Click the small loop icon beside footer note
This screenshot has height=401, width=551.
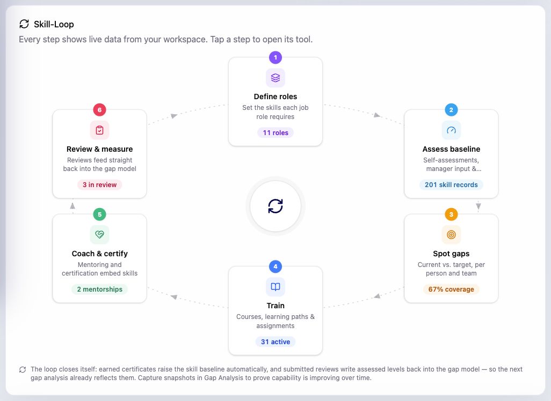pyautogui.click(x=23, y=369)
